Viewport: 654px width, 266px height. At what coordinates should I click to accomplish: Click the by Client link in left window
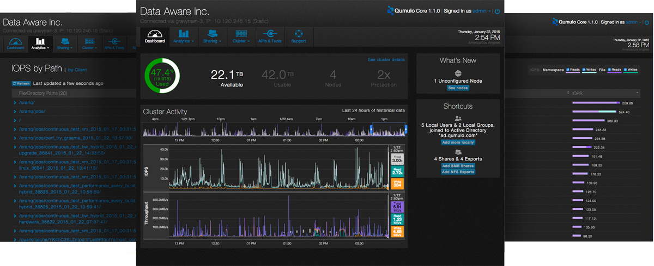pos(77,70)
